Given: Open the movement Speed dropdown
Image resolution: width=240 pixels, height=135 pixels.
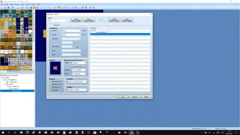Looking at the screenshot, I should coord(79,70).
